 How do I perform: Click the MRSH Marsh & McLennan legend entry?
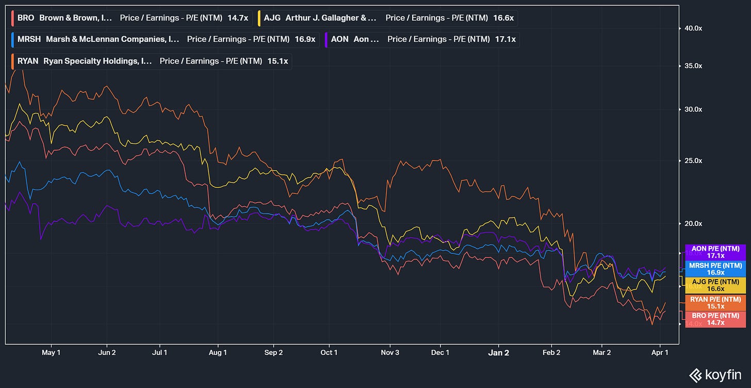[164, 39]
